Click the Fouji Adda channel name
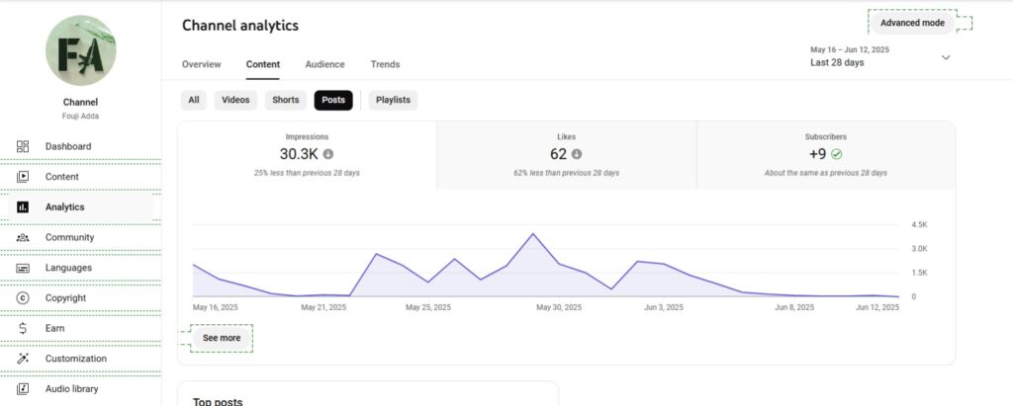1013x406 pixels. (81, 117)
